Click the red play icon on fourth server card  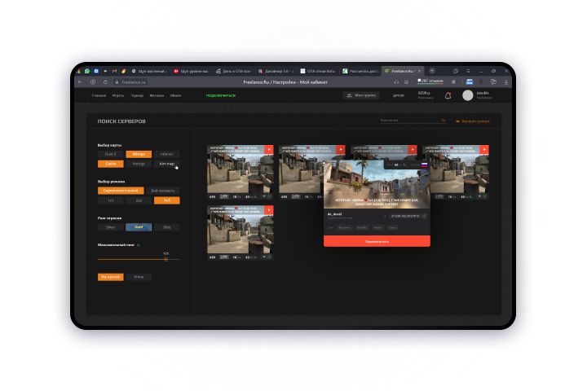484,150
